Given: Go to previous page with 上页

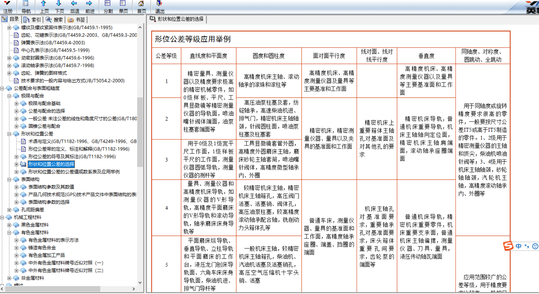Looking at the screenshot, I should pos(44,7).
